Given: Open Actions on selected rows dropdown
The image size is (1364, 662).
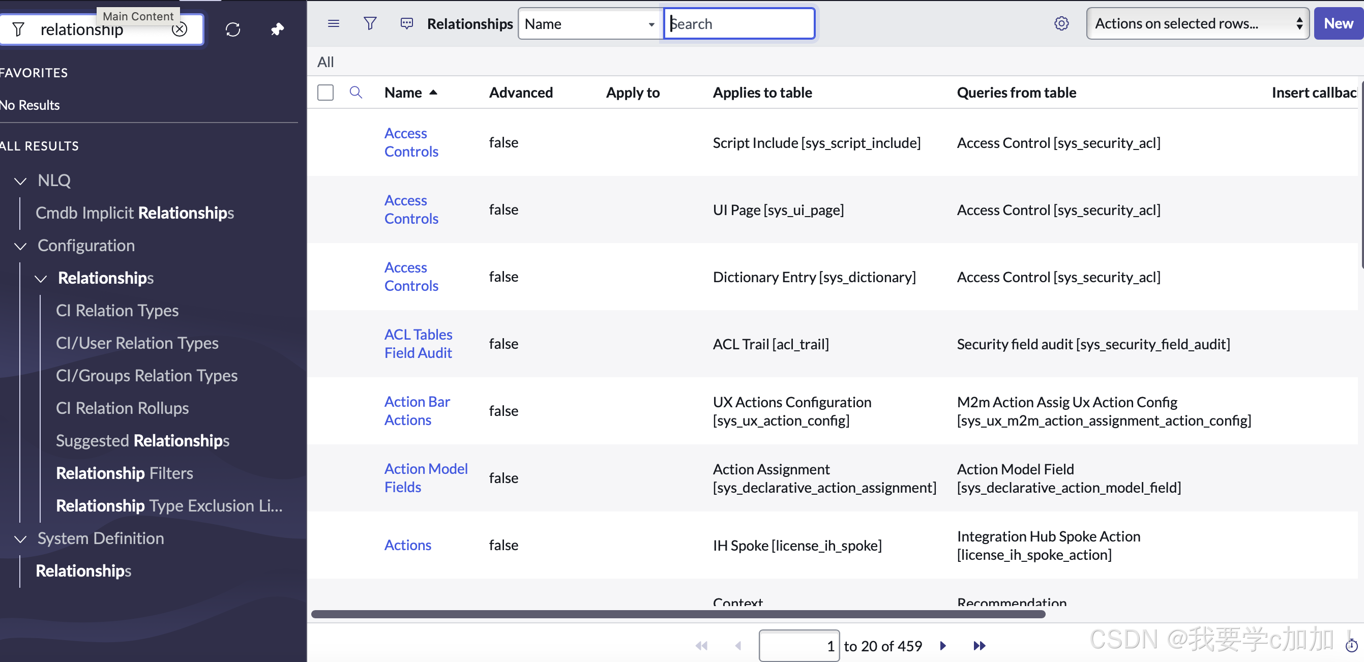Looking at the screenshot, I should point(1197,23).
